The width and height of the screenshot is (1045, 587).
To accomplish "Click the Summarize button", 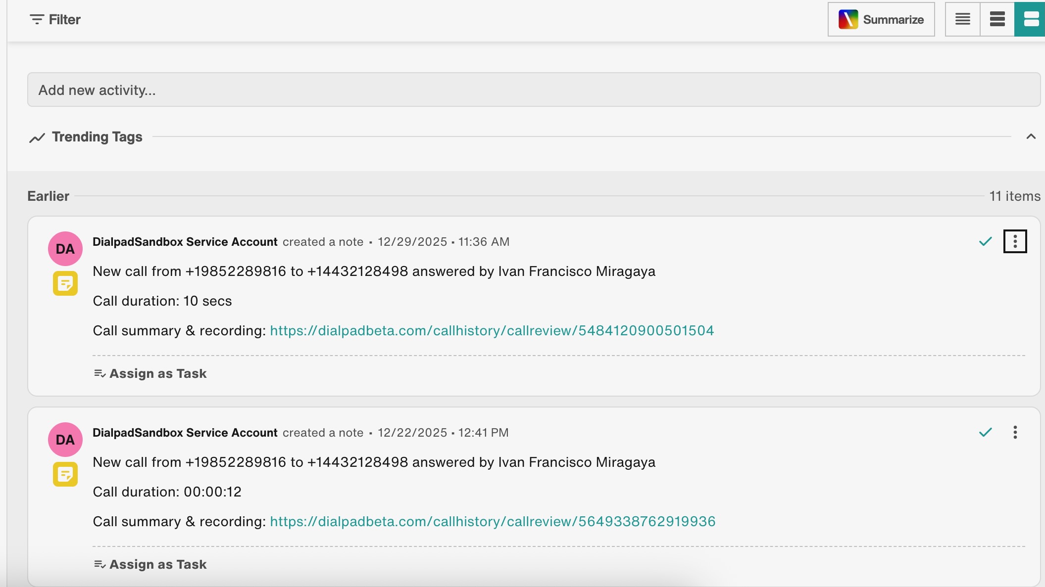I will click(x=881, y=19).
